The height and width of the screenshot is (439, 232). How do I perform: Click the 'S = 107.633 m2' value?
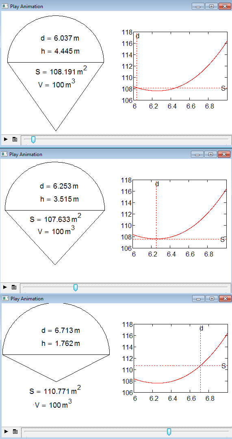click(x=56, y=219)
